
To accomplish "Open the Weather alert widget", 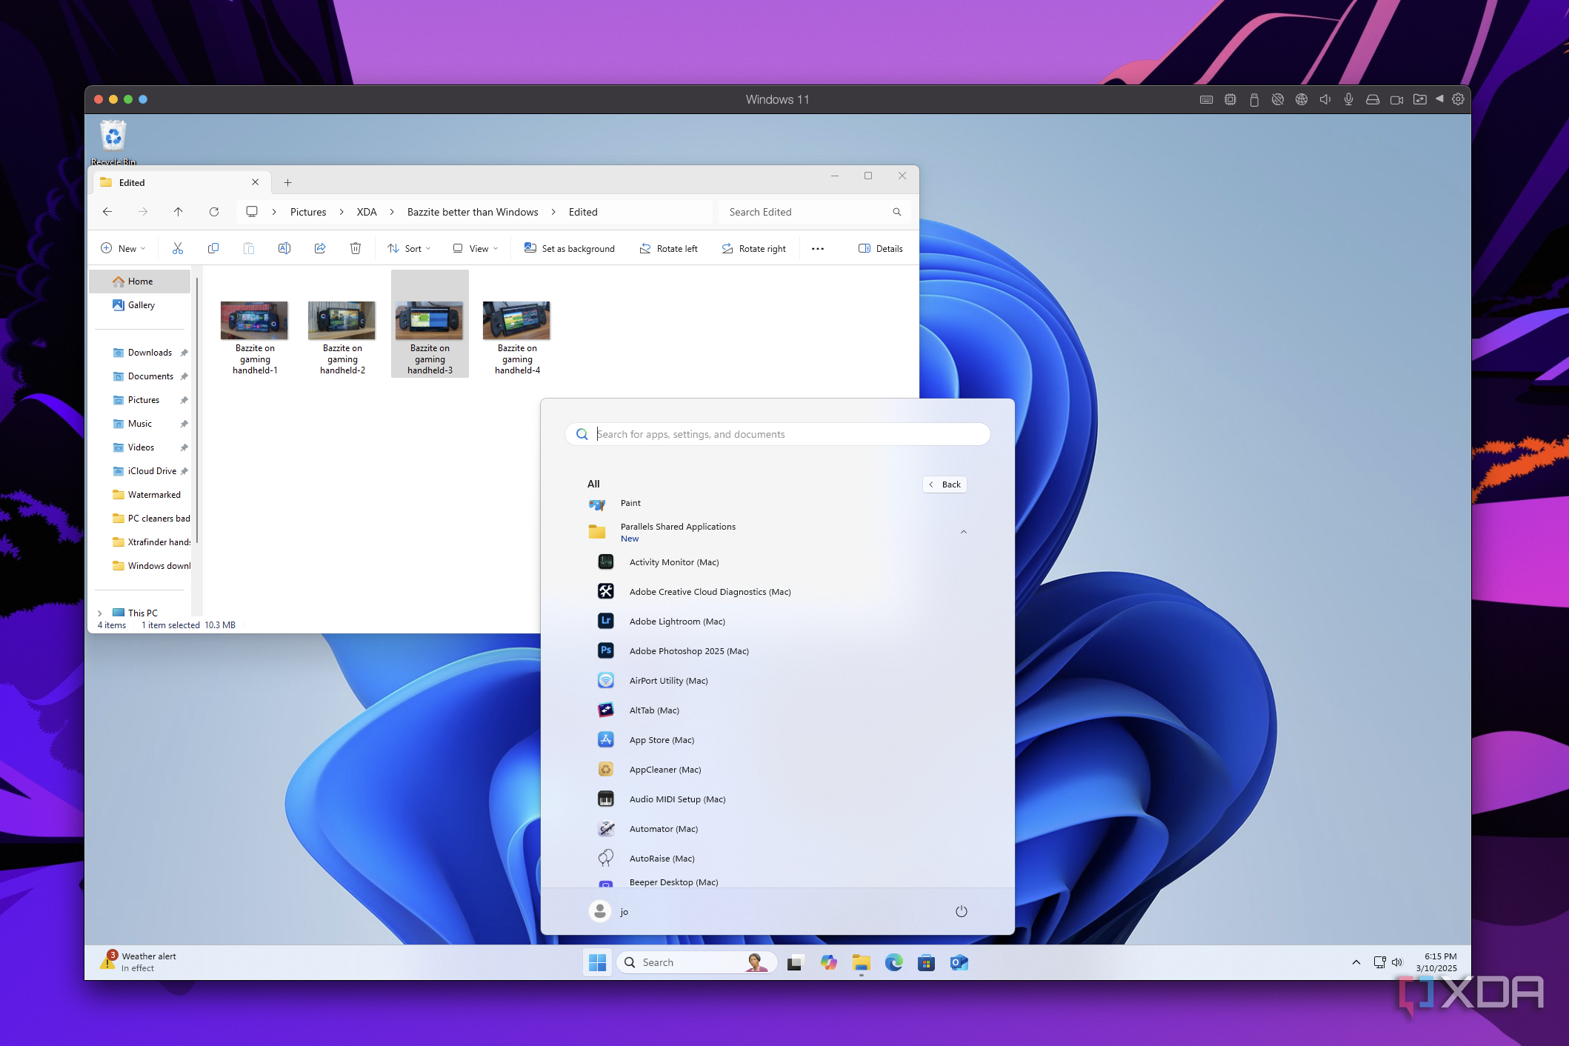I will click(140, 962).
